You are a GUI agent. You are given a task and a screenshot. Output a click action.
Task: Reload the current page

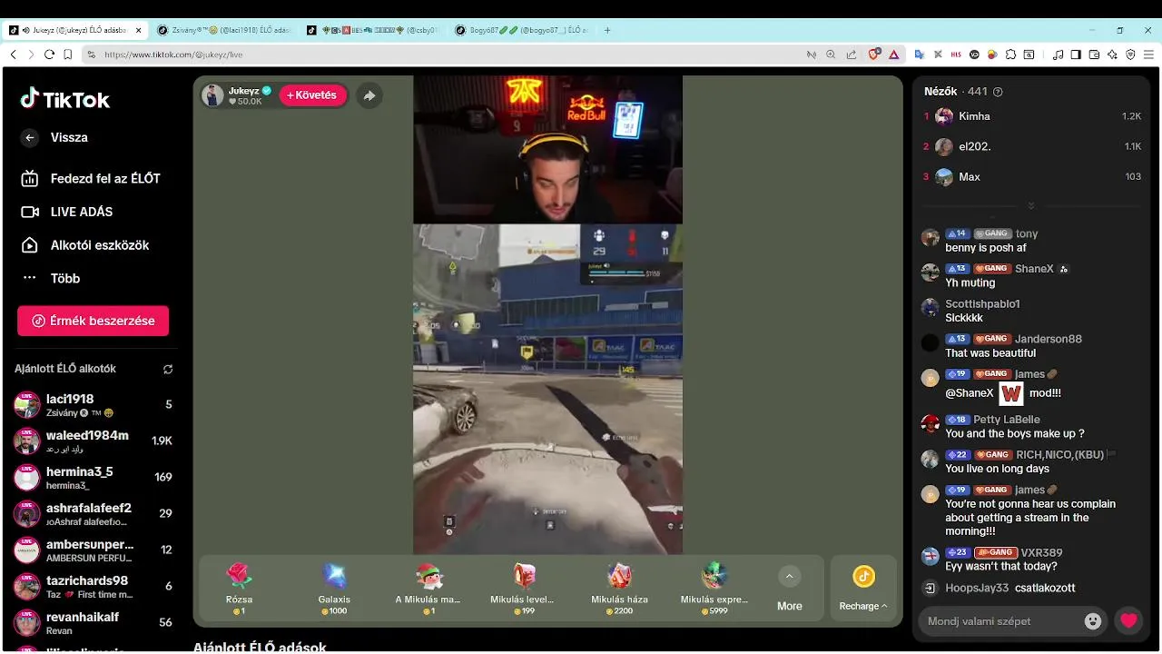(49, 54)
